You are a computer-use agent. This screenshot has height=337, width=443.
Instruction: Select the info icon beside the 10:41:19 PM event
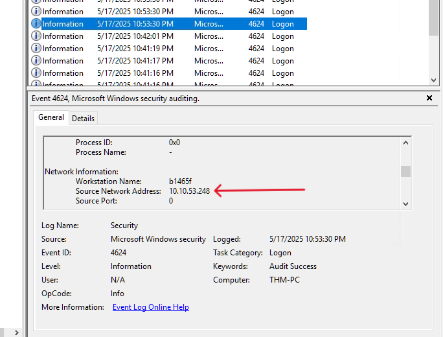(x=36, y=49)
